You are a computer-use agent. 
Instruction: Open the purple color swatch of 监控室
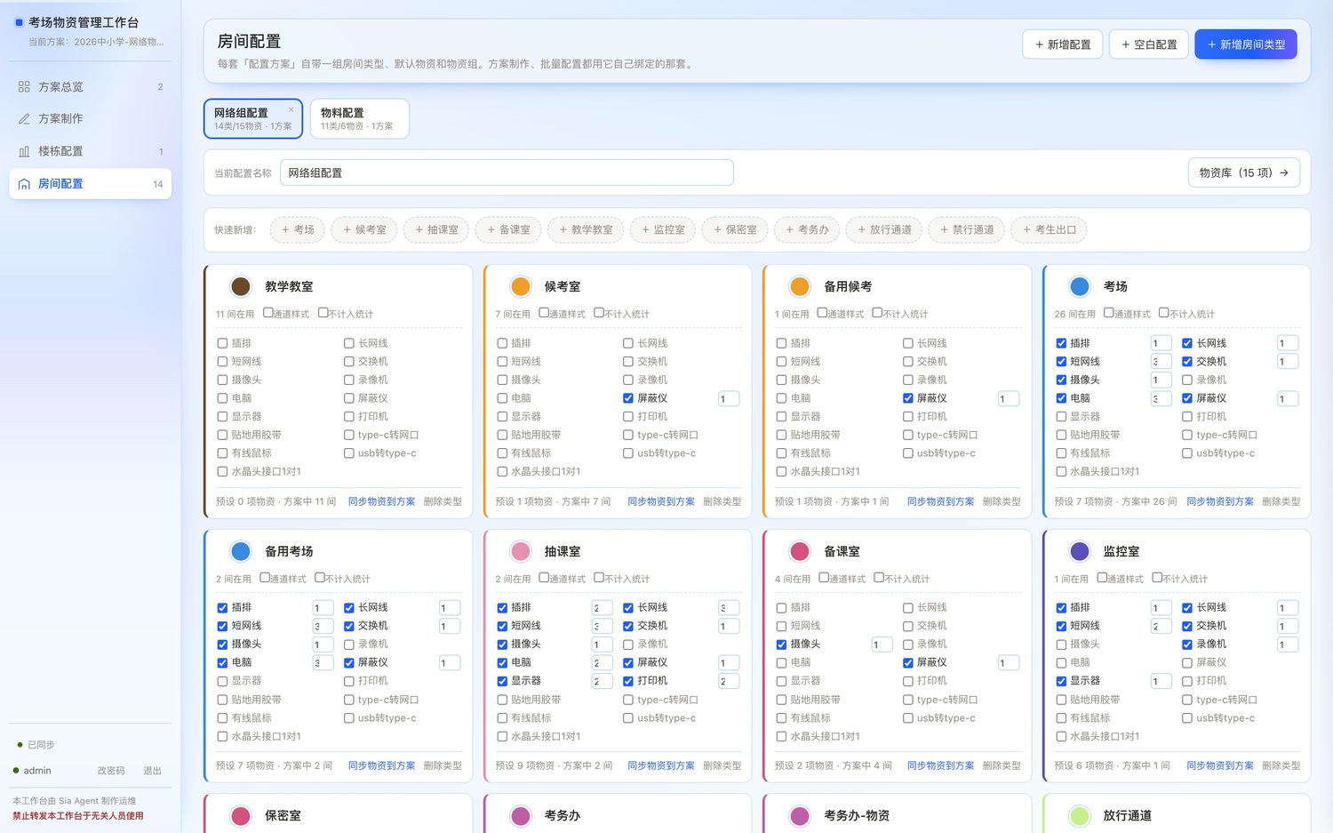1080,551
